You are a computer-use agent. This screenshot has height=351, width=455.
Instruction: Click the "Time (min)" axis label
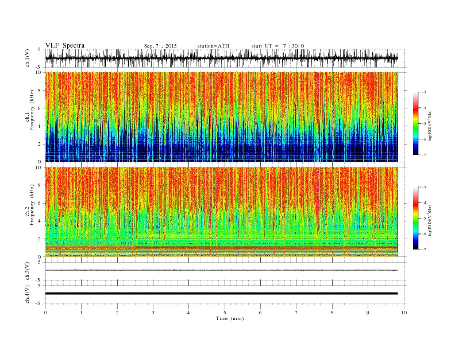pyautogui.click(x=230, y=318)
